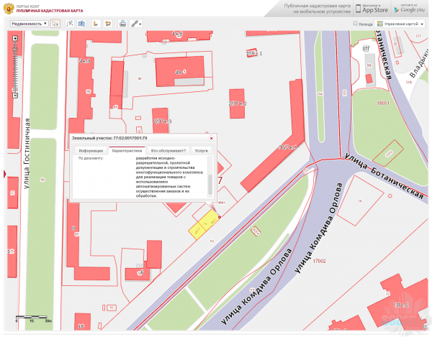Switch to the Информация tab
The width and height of the screenshot is (432, 337).
pos(91,151)
